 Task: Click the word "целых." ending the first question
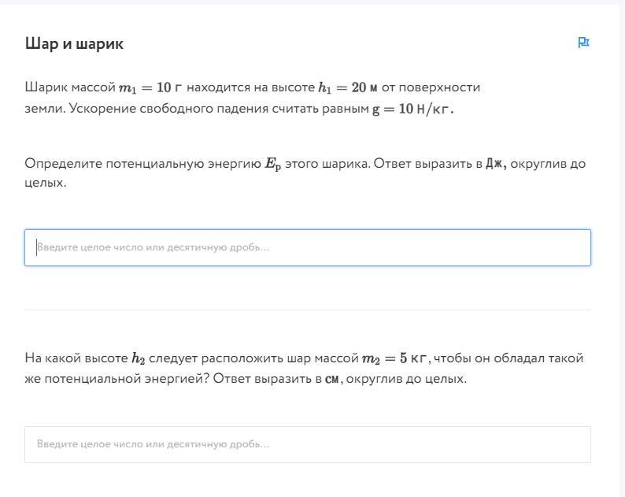(46, 183)
